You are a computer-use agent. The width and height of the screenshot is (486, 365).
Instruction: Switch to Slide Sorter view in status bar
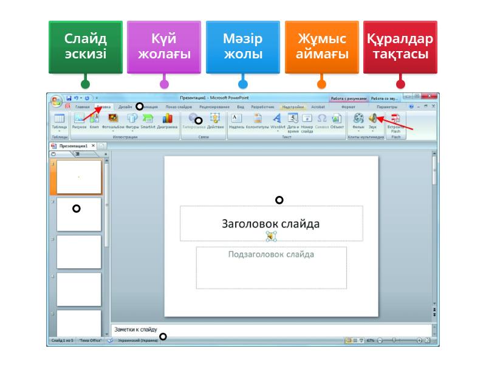click(355, 341)
